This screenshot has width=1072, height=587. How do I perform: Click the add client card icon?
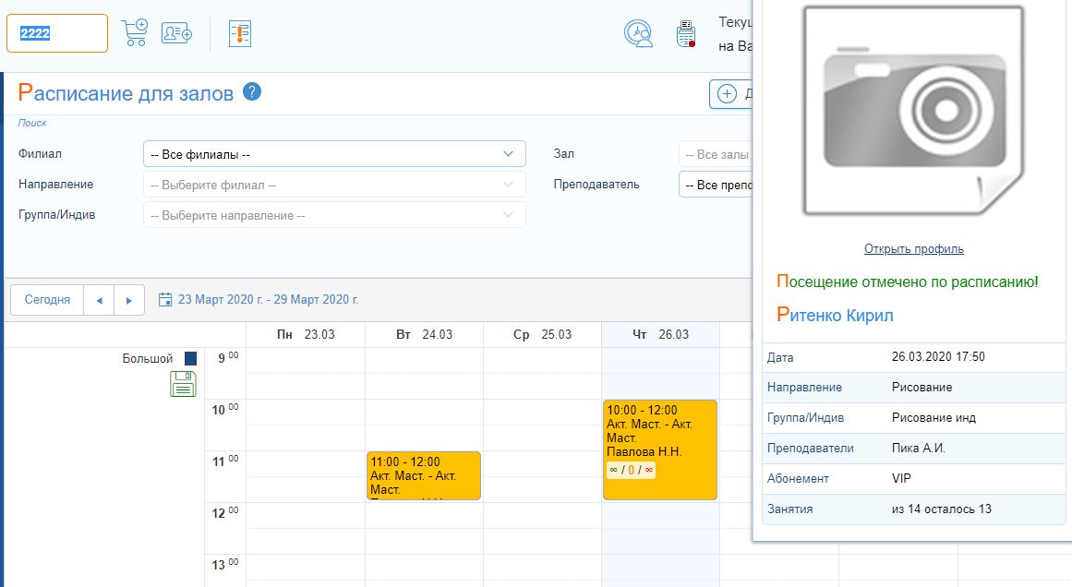176,33
